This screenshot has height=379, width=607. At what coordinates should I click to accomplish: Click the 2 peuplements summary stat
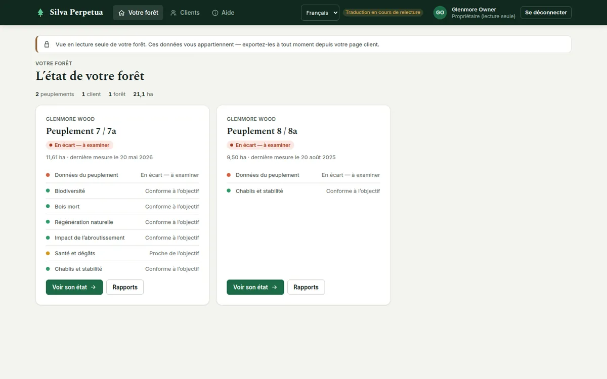coord(55,94)
